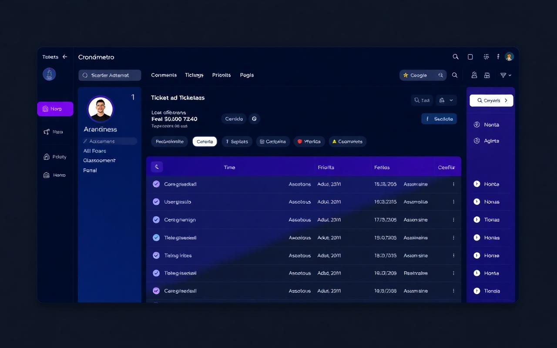Viewport: 557px width, 348px height.
Task: Click the Scarder Adtemat search field
Action: [110, 75]
